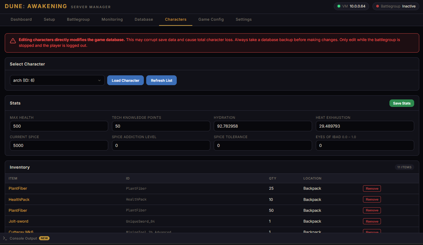423x245 pixels.
Task: Click the Spice Addiction Level field
Action: click(x=161, y=146)
